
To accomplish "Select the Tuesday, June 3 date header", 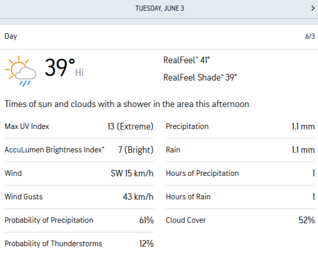I will point(159,8).
